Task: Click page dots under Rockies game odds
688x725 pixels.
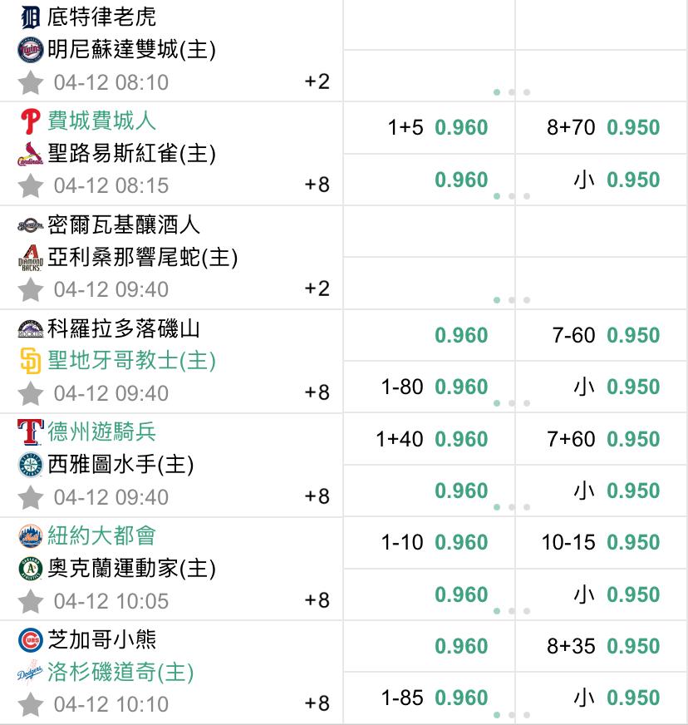Action: pyautogui.click(x=512, y=403)
